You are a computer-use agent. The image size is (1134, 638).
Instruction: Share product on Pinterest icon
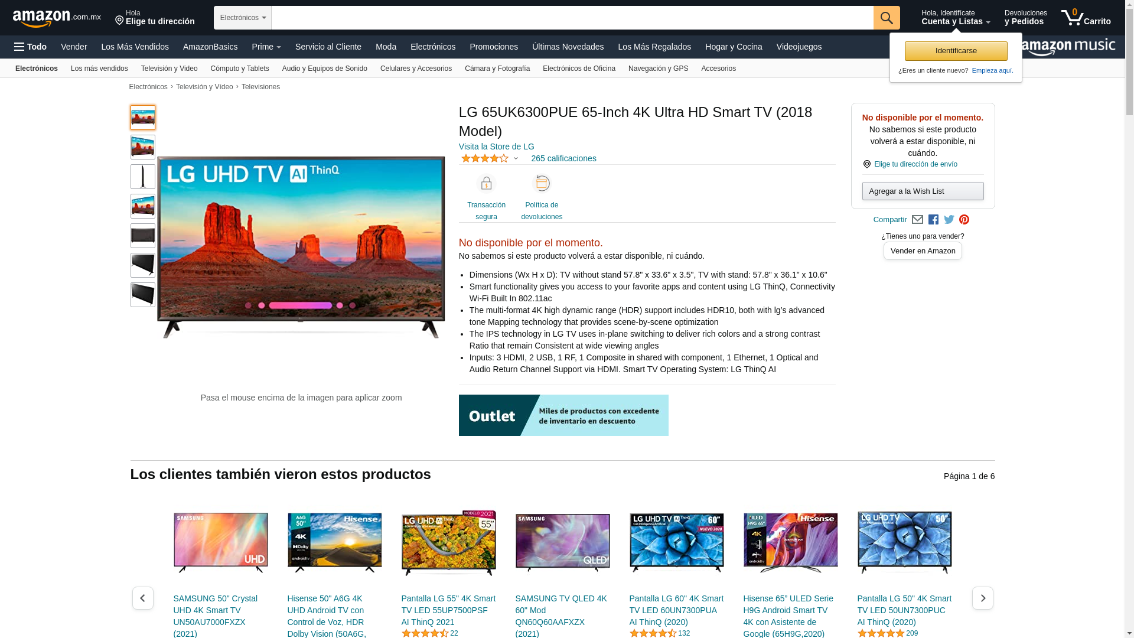tap(964, 220)
